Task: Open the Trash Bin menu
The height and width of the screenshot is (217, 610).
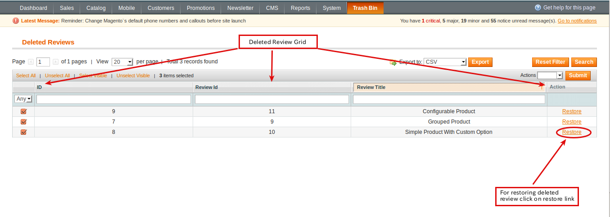Action: pos(365,8)
